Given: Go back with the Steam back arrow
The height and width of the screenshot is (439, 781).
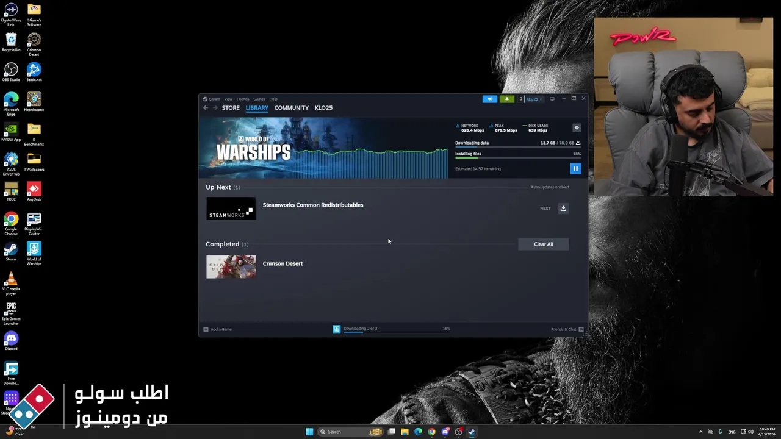Looking at the screenshot, I should [x=206, y=108].
